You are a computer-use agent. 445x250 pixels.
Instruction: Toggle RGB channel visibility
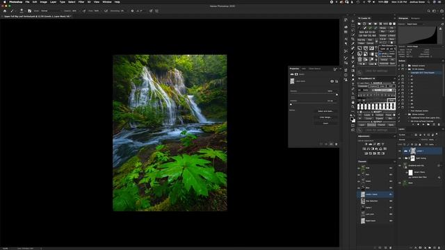(x=359, y=168)
